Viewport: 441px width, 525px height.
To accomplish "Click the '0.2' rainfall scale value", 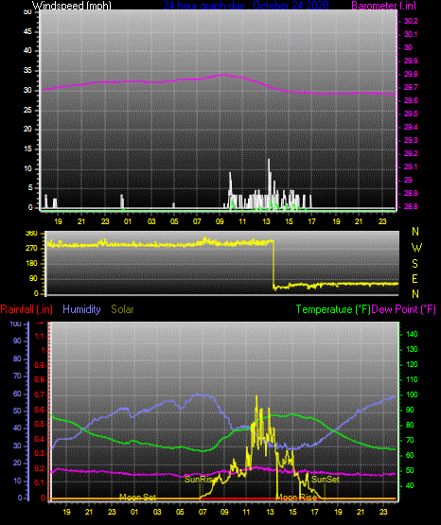I will [x=40, y=468].
